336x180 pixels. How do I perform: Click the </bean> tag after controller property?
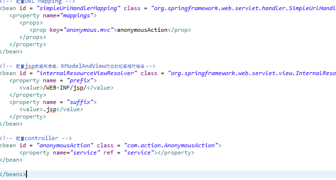tap(11, 160)
